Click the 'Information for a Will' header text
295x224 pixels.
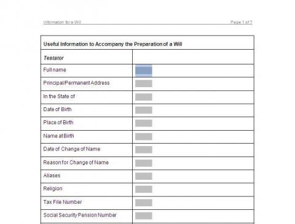click(x=62, y=22)
